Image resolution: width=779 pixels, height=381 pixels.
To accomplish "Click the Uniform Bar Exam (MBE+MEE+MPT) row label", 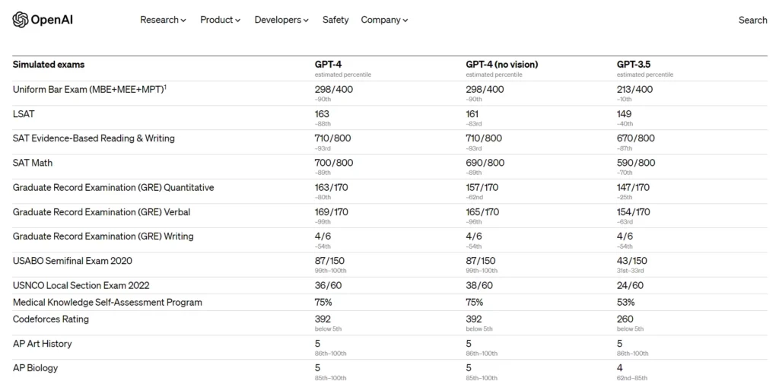I will (88, 90).
